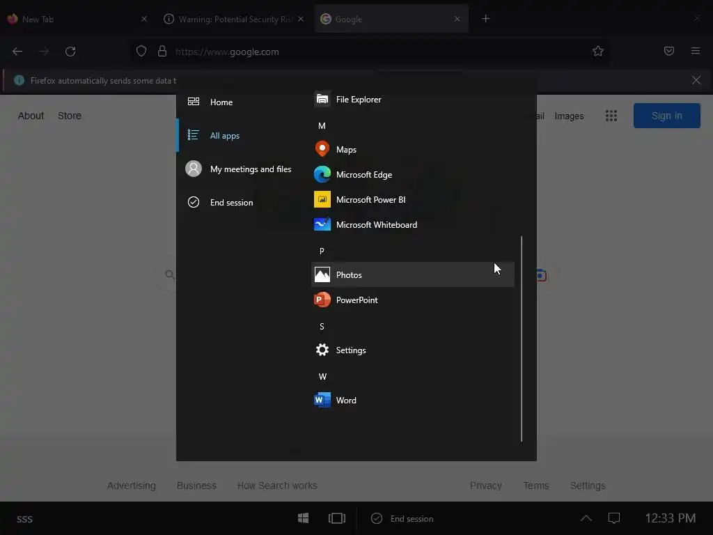Jump to letter P section header
This screenshot has width=713, height=535.
[x=322, y=251]
